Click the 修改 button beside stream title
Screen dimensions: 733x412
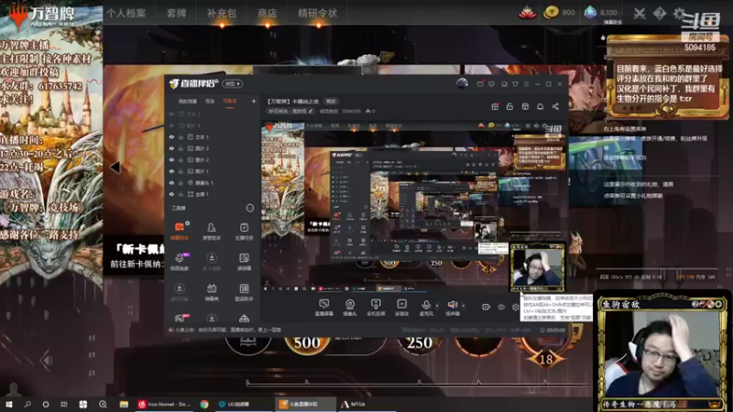tap(331, 102)
